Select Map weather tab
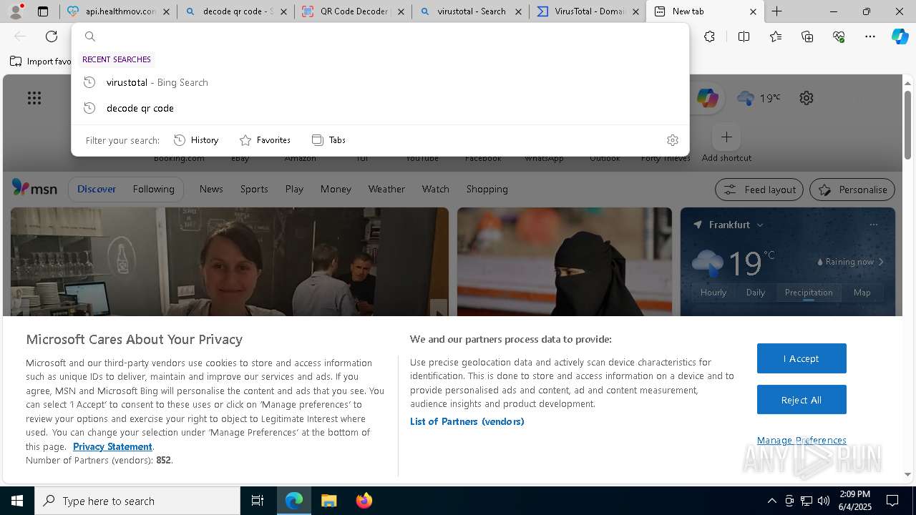This screenshot has width=916, height=515. tap(862, 292)
